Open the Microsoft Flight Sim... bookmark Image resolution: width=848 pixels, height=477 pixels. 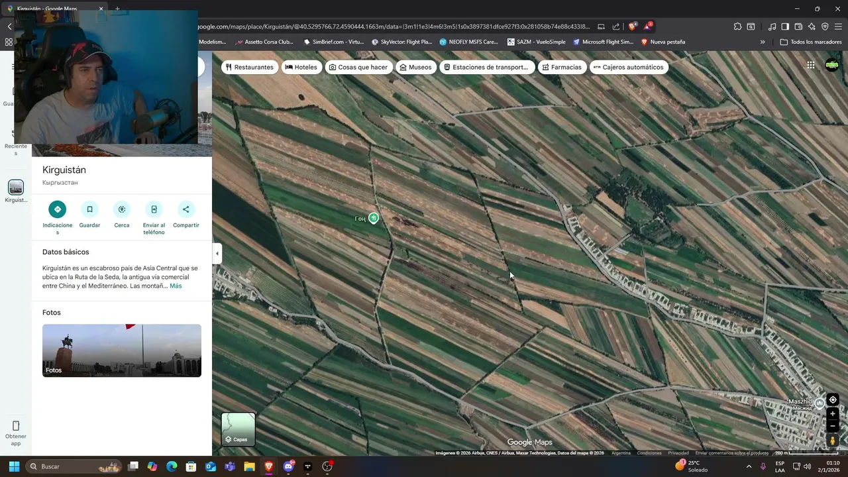[x=603, y=42]
